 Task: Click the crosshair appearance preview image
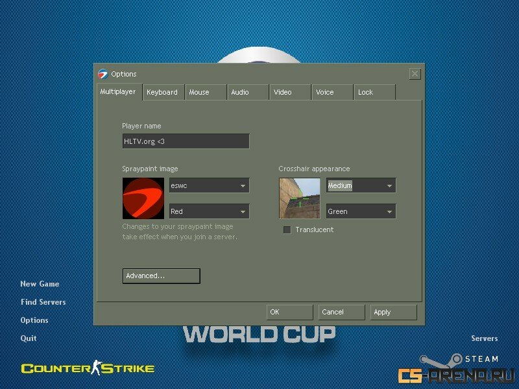[x=300, y=198]
